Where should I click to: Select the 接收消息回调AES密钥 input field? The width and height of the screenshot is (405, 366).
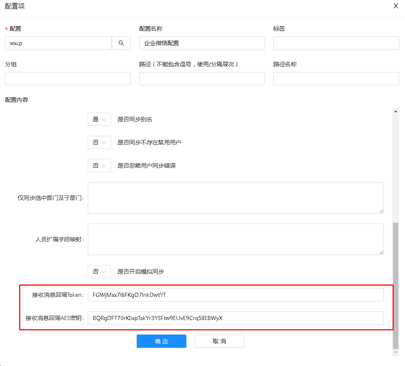click(x=236, y=318)
